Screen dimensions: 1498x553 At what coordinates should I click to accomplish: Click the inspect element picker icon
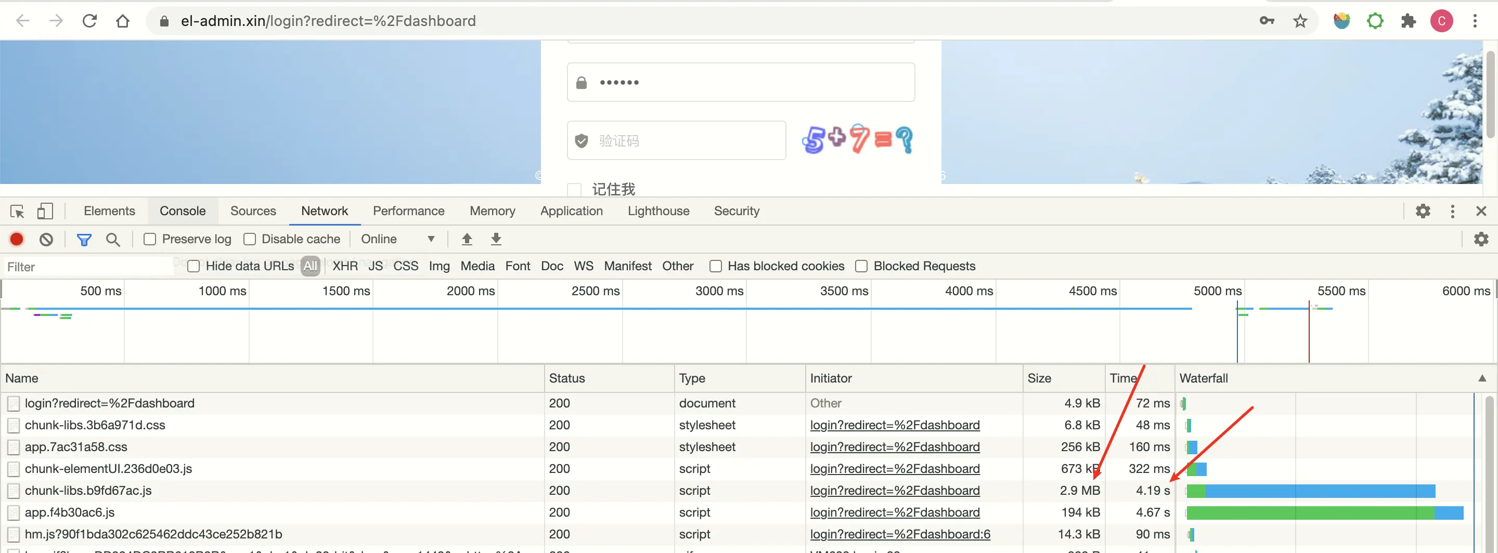(x=17, y=212)
